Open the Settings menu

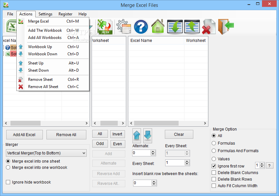pyautogui.click(x=45, y=14)
